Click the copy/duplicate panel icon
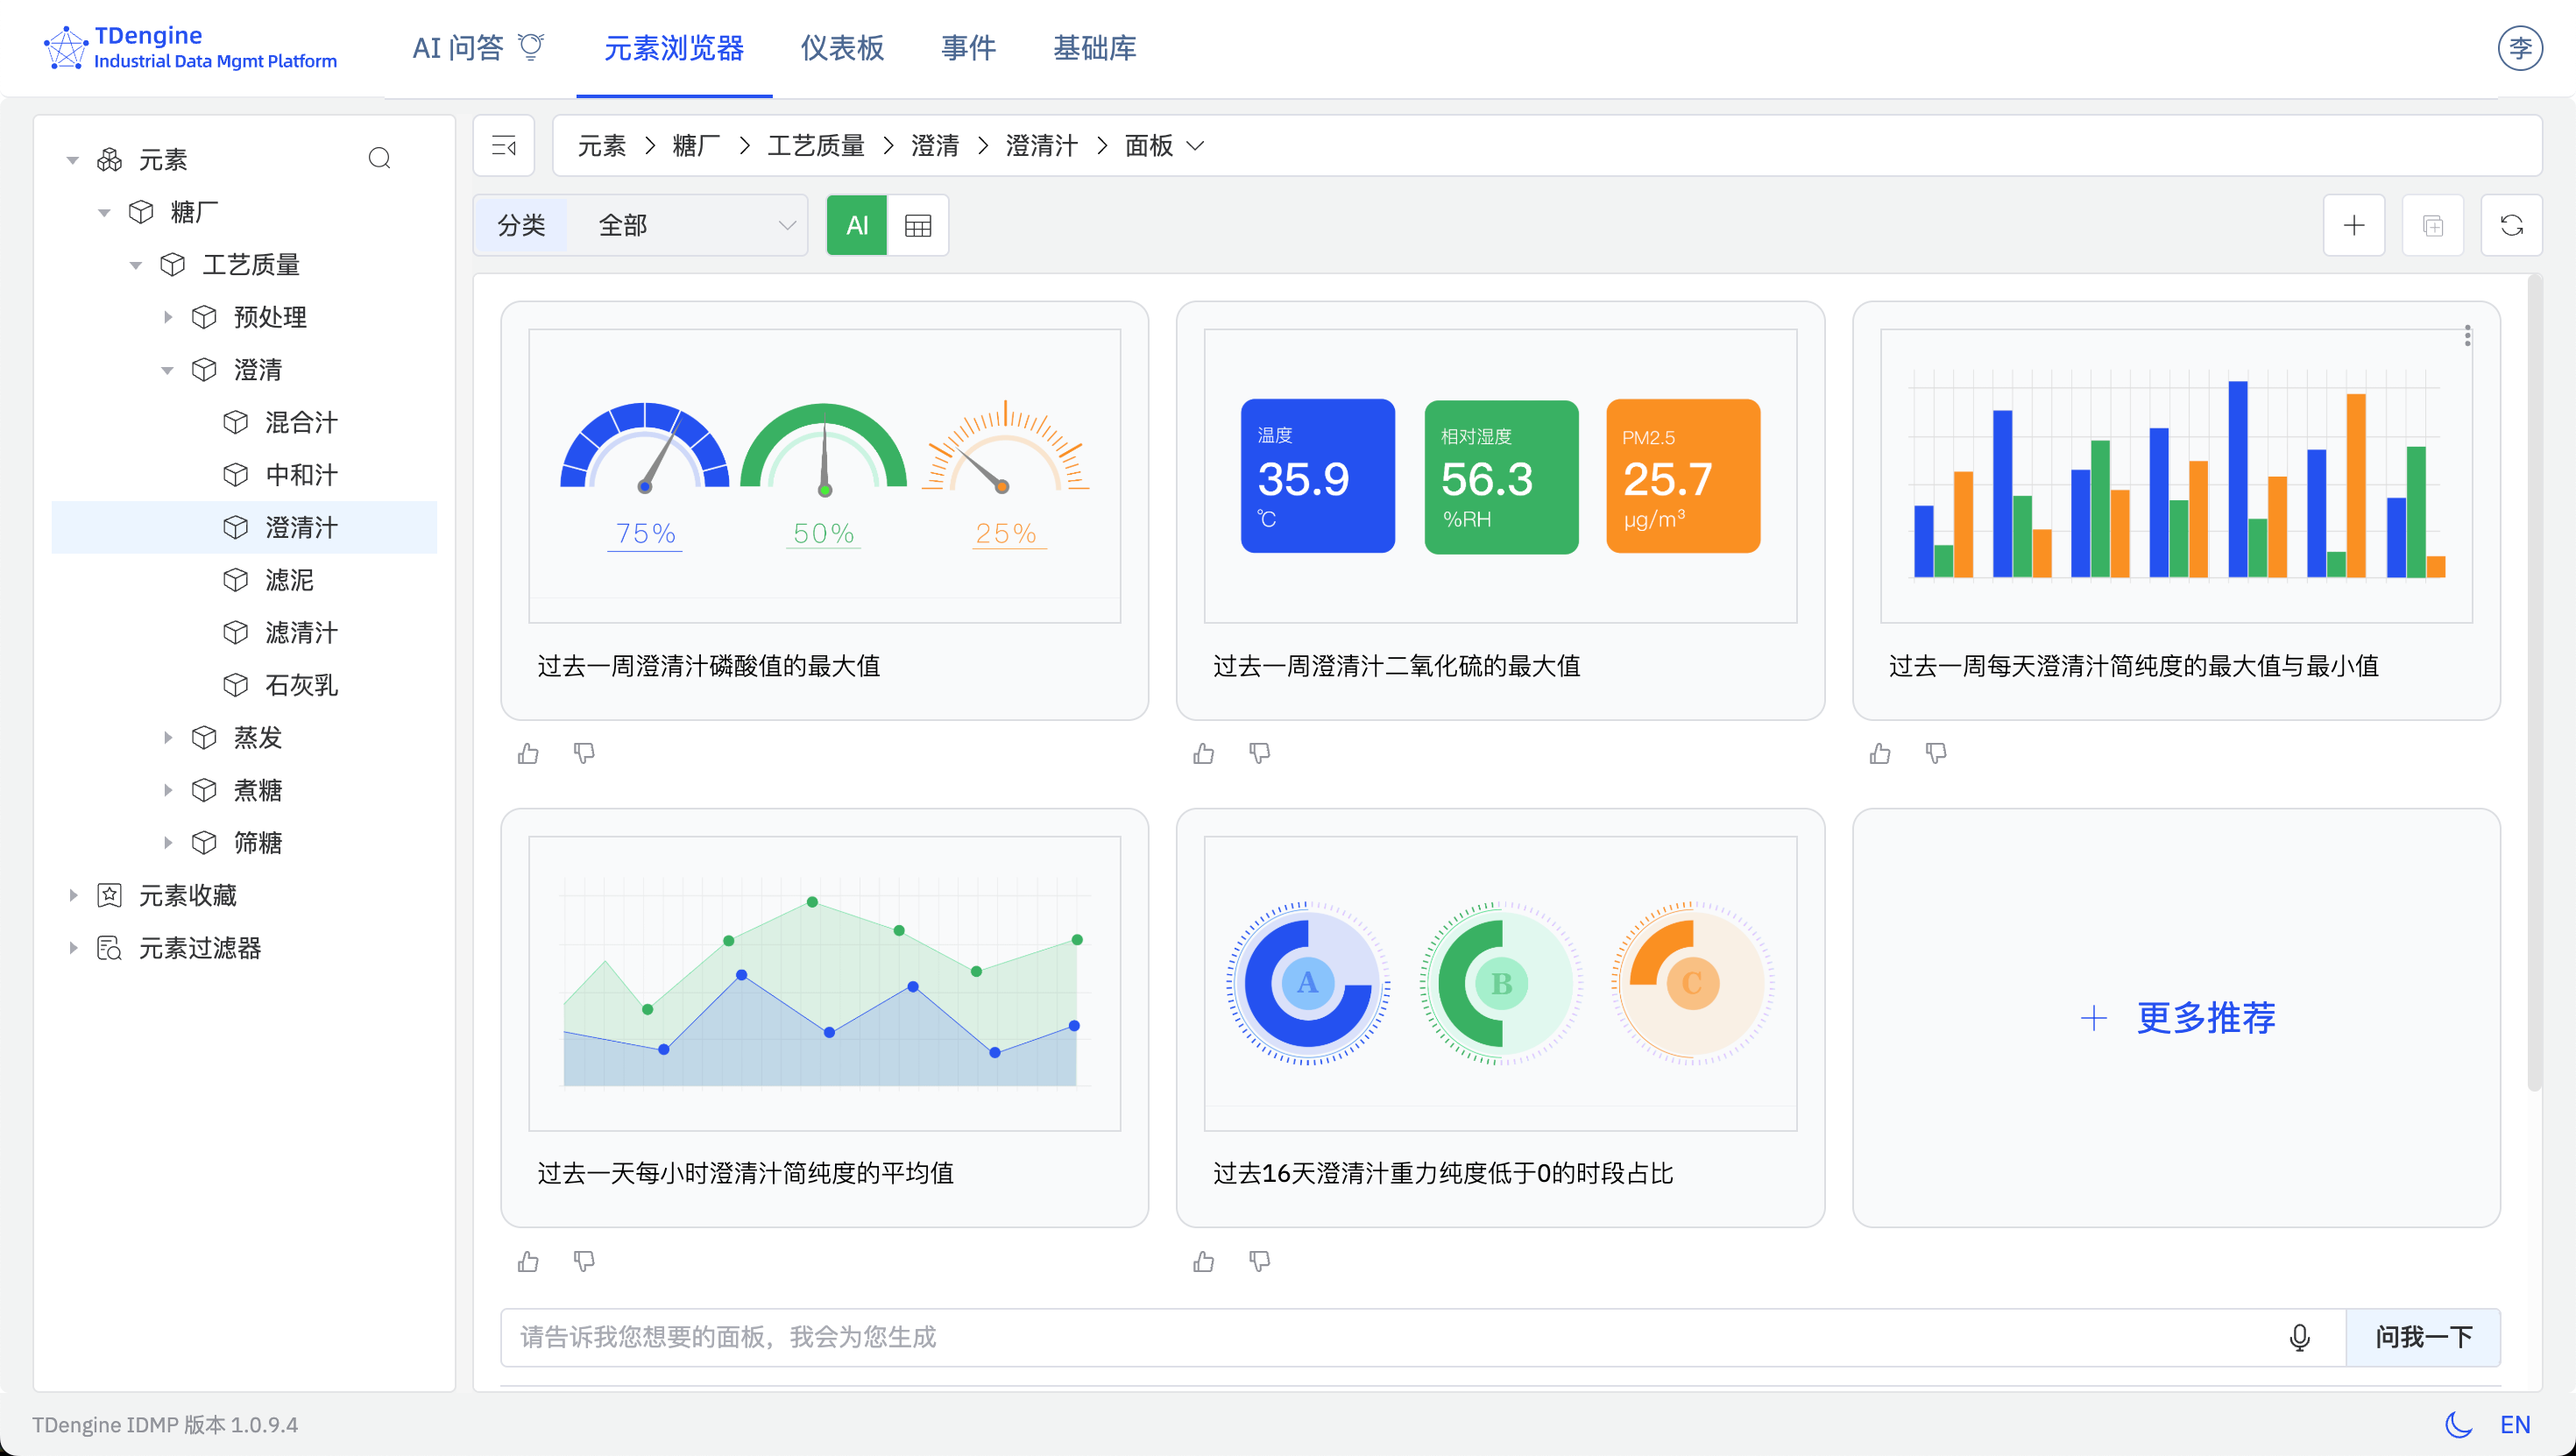The width and height of the screenshot is (2576, 1456). click(x=2433, y=225)
